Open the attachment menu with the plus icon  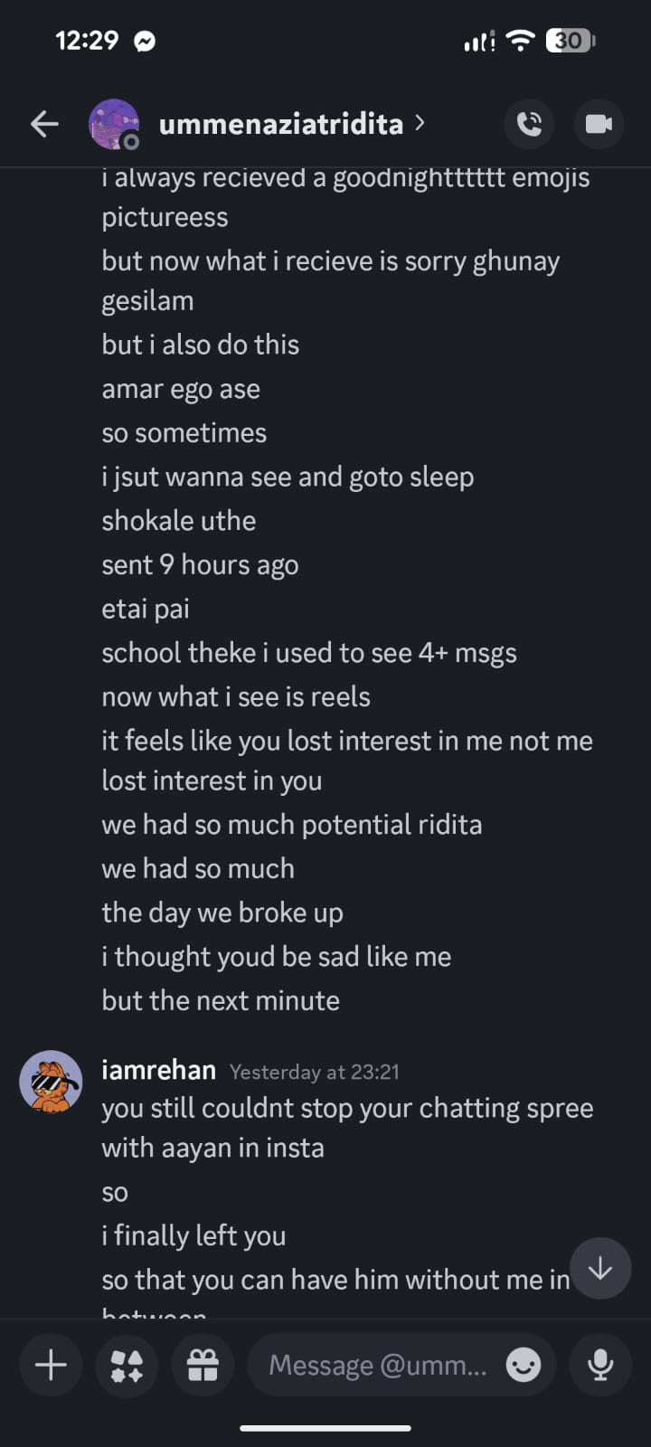tap(51, 1365)
